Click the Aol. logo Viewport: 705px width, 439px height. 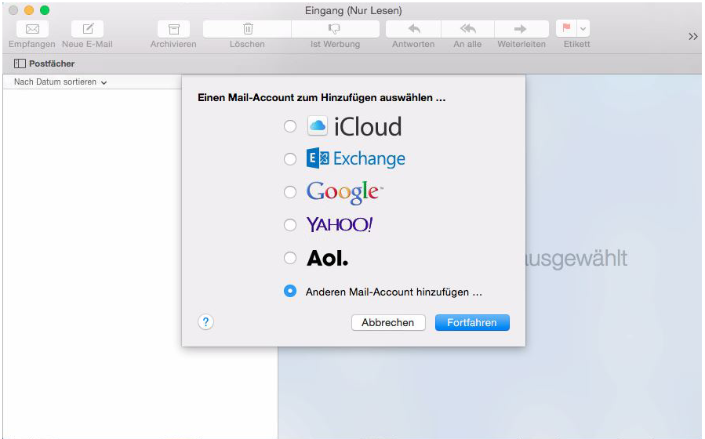point(327,259)
